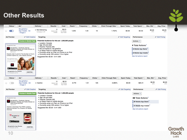Click the pencil icon beside second Edit Targeting

119,89
